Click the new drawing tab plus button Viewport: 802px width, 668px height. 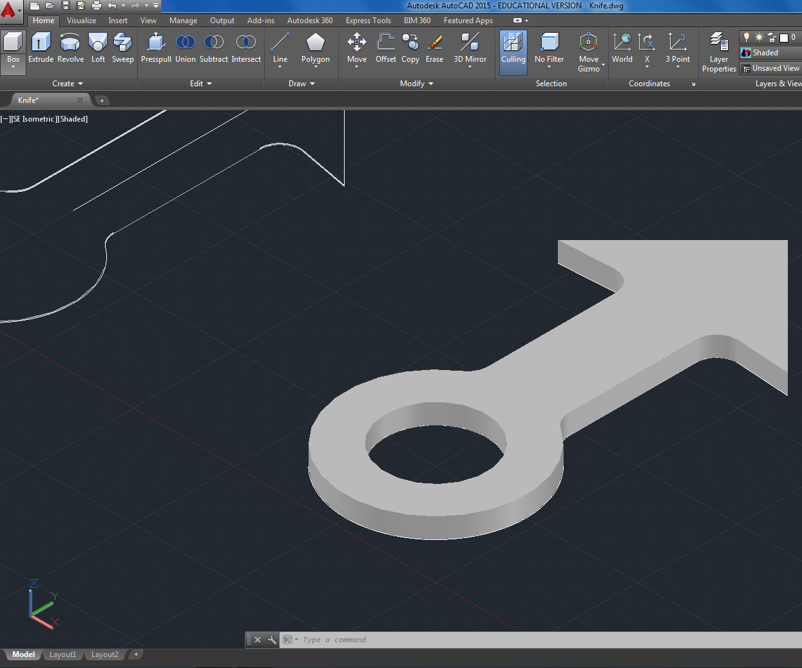102,100
